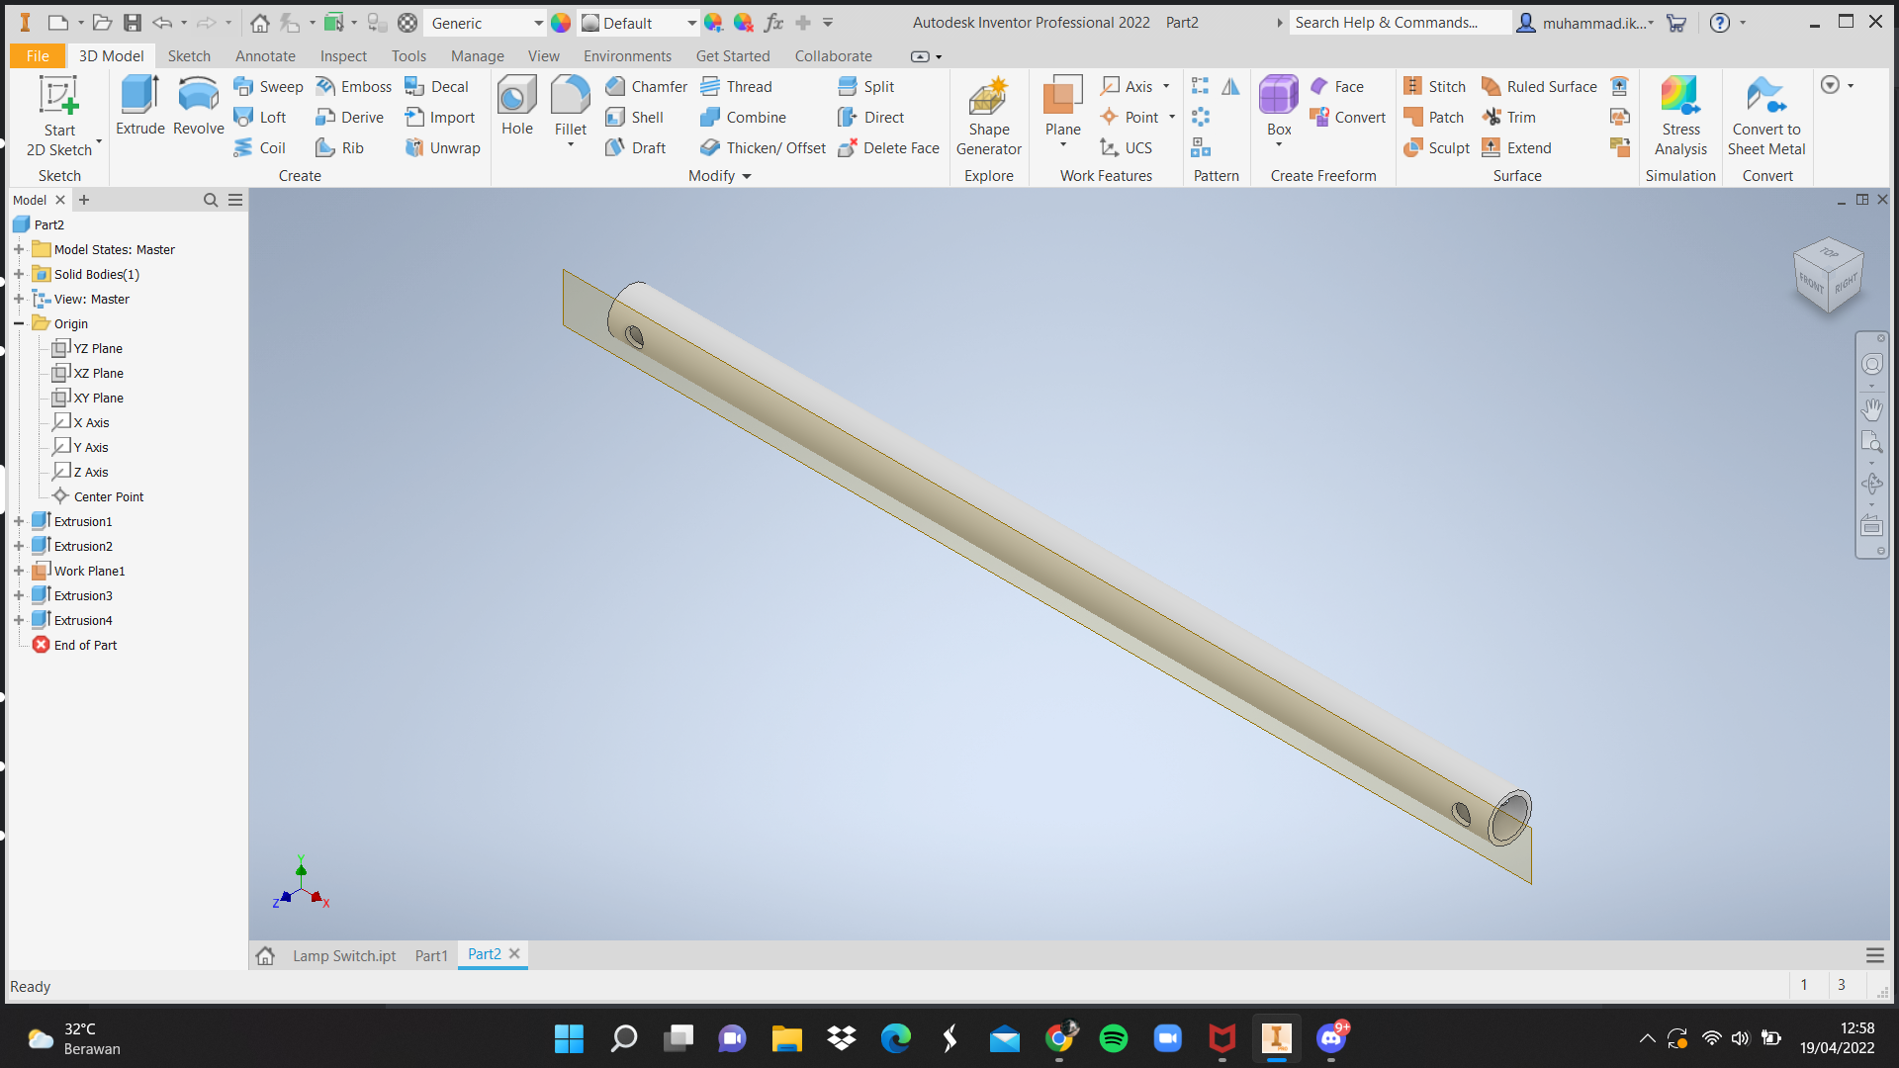
Task: Expand Solid Bodies(1) node
Action: [19, 274]
